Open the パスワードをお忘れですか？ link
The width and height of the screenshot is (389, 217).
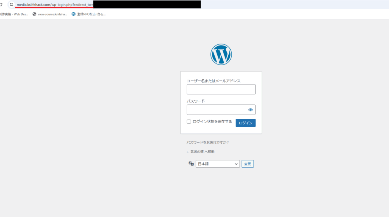point(208,142)
